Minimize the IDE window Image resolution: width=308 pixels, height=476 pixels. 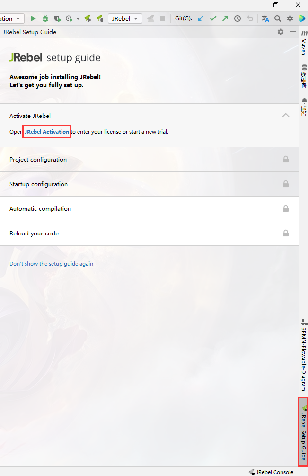[254, 5]
